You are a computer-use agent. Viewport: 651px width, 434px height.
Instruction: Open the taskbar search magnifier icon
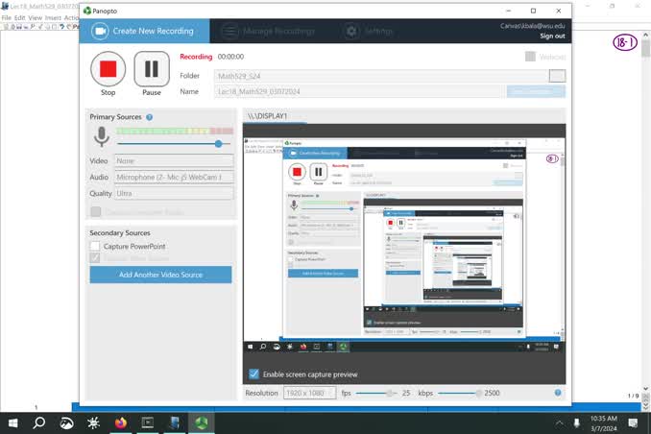point(39,422)
